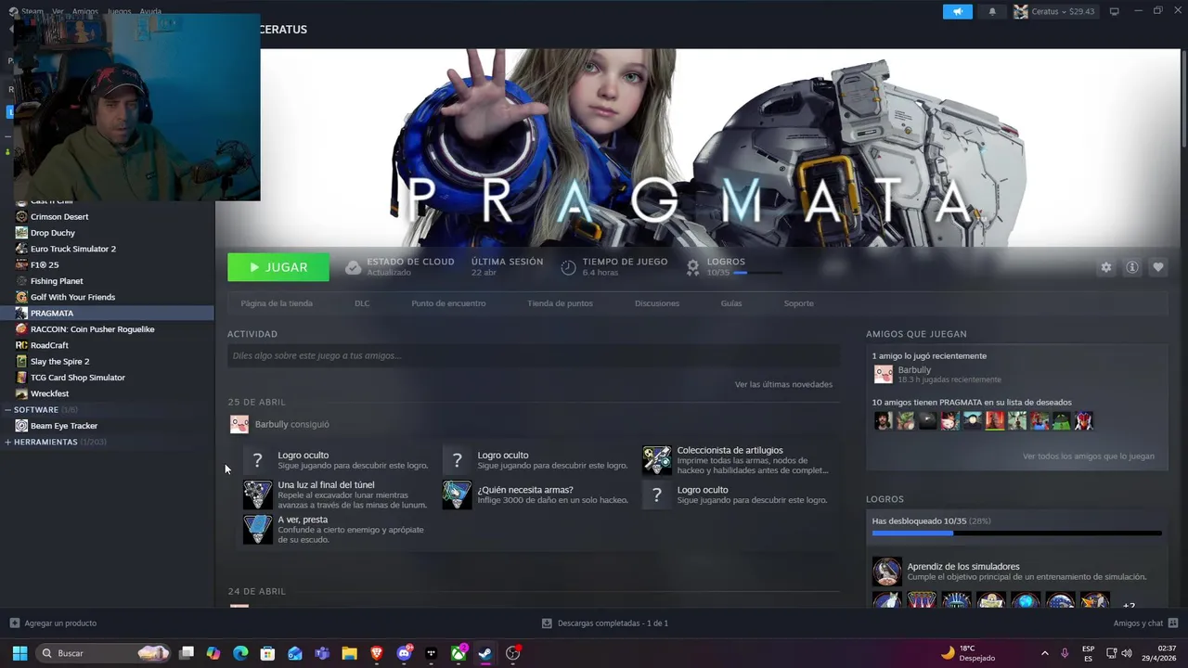Image resolution: width=1188 pixels, height=668 pixels.
Task: Open Punto de encuentro tab
Action: (x=448, y=303)
